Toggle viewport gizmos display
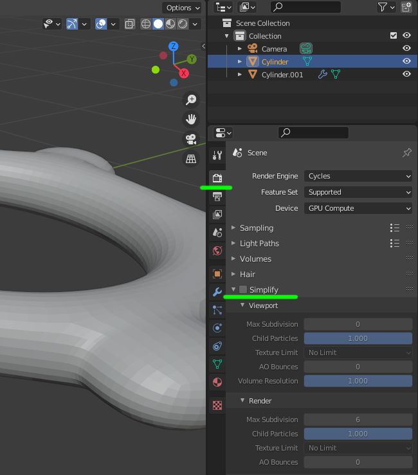 click(72, 24)
